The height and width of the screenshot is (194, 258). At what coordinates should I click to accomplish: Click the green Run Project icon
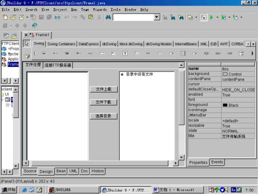pyautogui.click(x=212, y=17)
